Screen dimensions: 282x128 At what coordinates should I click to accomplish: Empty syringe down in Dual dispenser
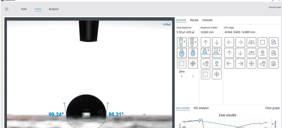193,42
